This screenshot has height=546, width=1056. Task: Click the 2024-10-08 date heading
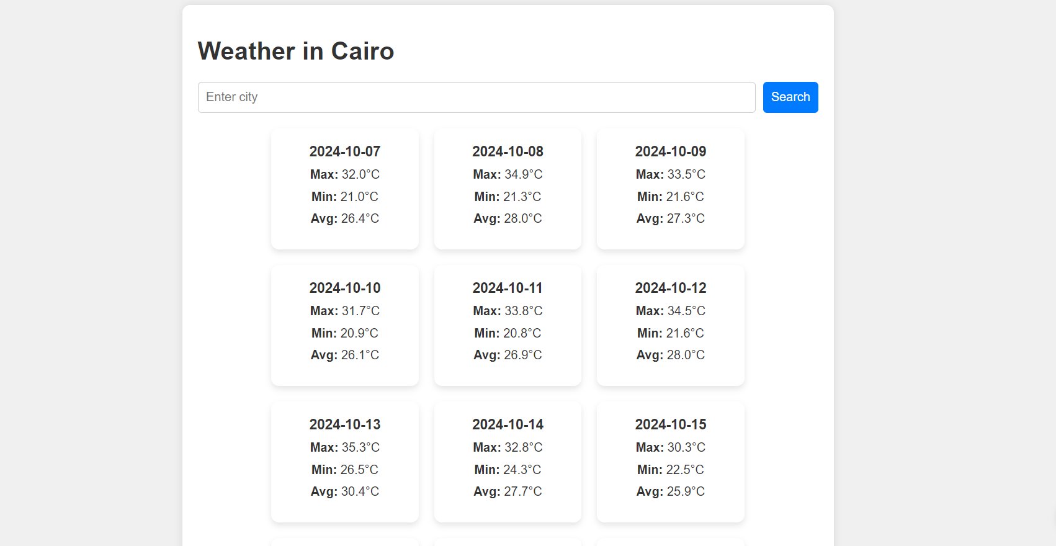point(508,151)
